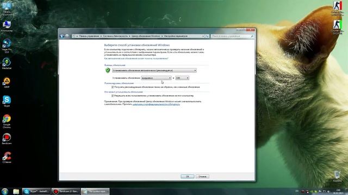Select the settings window taskbar button
Screen dimensions: 348x195
(x=95, y=191)
